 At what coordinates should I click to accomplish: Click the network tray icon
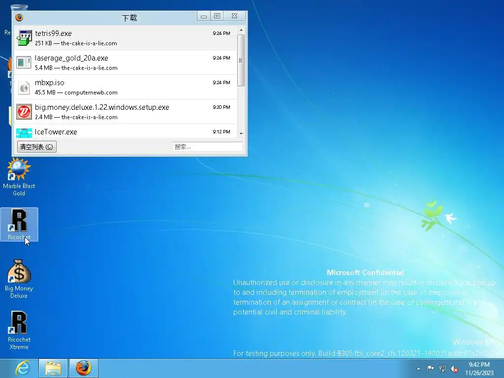442,369
